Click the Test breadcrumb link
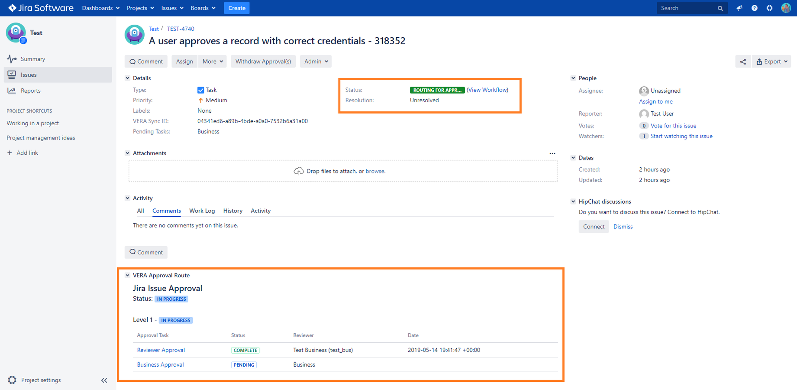797x390 pixels. (x=154, y=29)
